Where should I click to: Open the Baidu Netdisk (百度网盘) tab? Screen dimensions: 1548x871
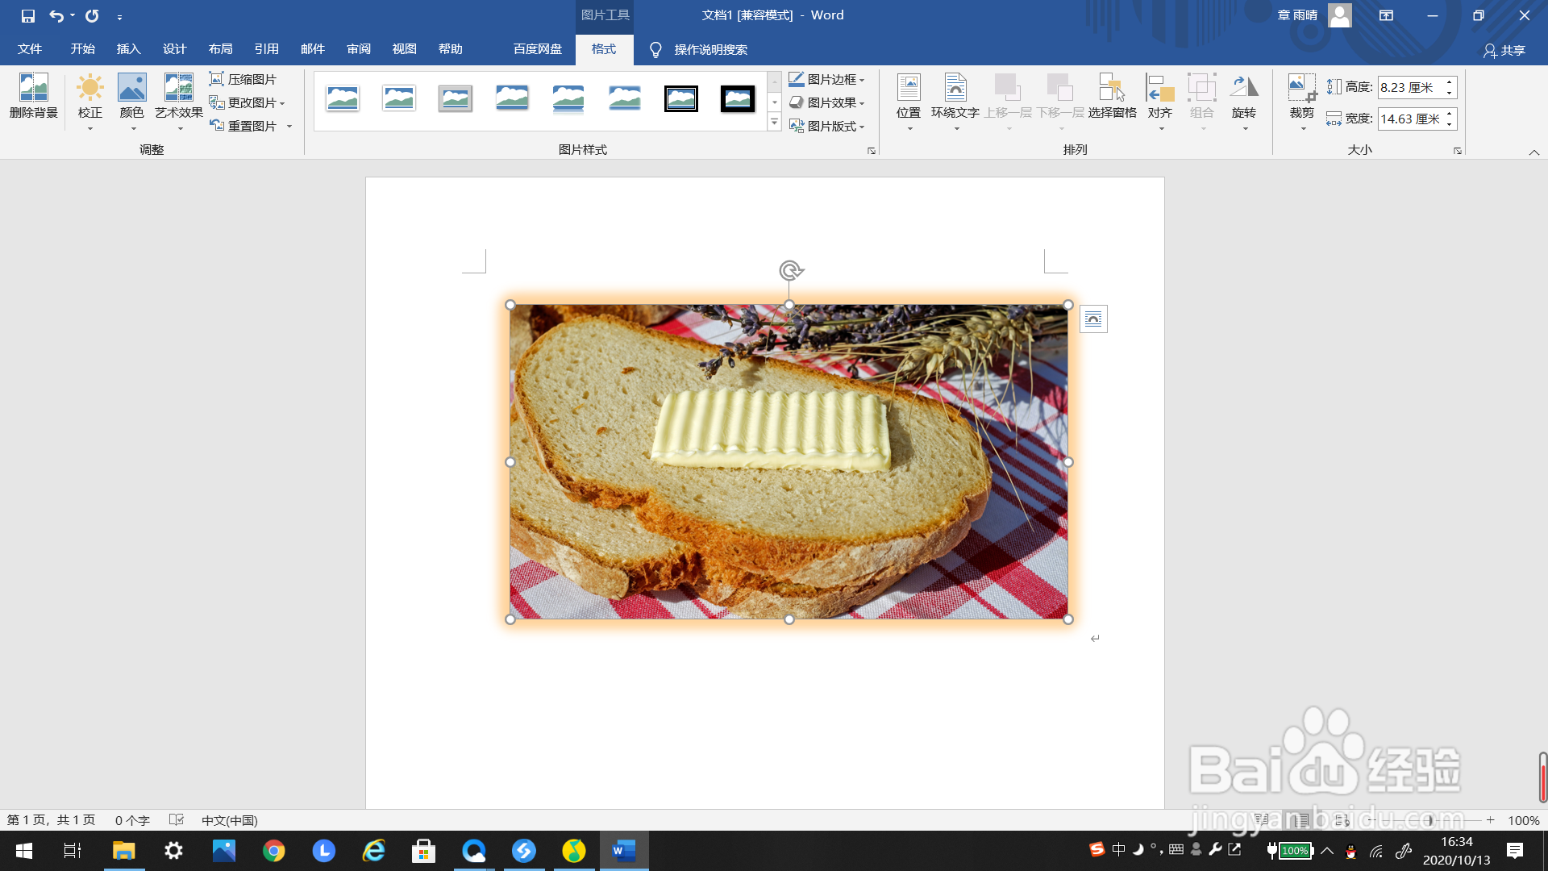(x=538, y=49)
